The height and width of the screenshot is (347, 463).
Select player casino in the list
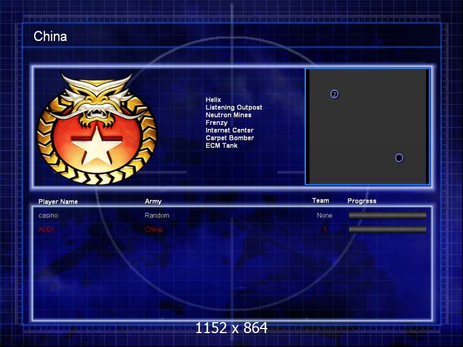tap(48, 215)
